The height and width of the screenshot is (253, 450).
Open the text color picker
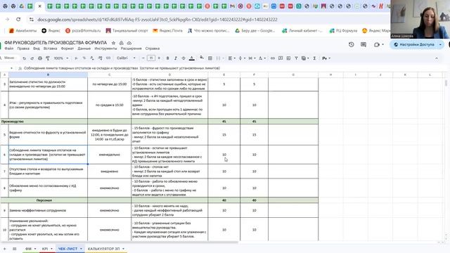192,58
